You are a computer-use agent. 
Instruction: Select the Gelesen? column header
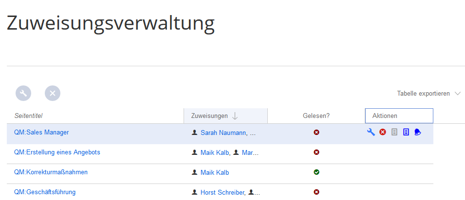pyautogui.click(x=316, y=116)
